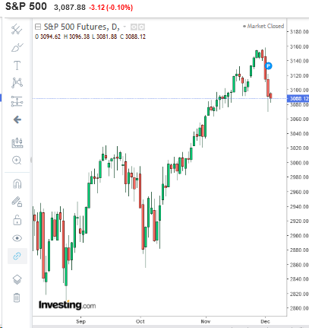Open the object tree layers icon
Viewport: 309px width, 328px height.
pos(17,279)
